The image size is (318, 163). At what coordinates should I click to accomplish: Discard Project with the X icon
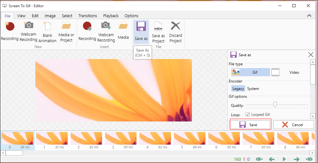click(176, 32)
